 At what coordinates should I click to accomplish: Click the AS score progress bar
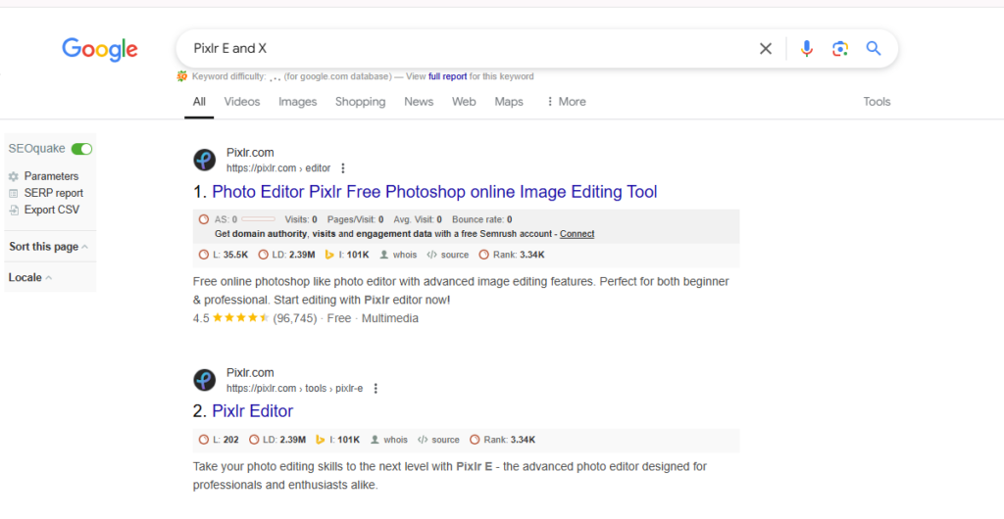tap(258, 219)
